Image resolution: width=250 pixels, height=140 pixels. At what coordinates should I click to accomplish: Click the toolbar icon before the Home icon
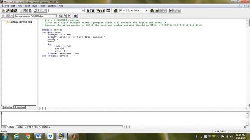(108, 10)
